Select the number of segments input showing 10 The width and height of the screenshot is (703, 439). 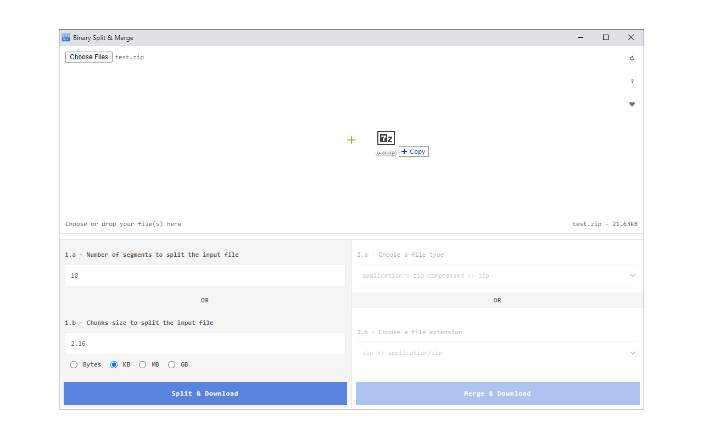[x=205, y=275]
